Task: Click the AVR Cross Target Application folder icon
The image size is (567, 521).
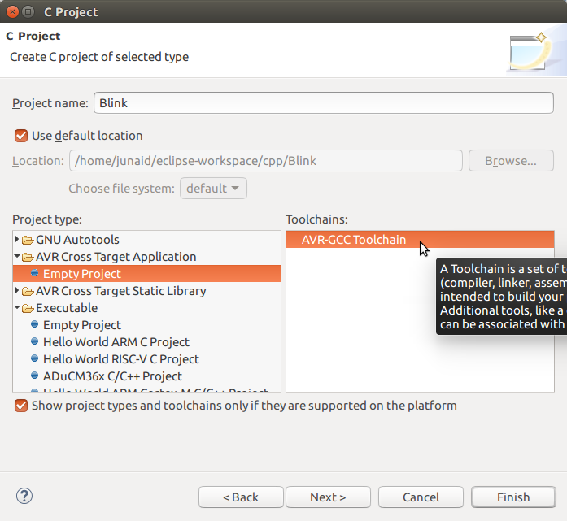Action: (28, 257)
